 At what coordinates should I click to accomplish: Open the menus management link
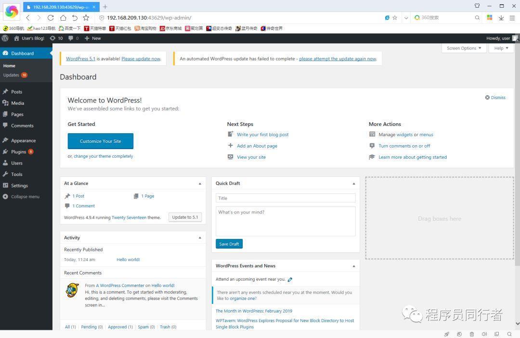[427, 135]
